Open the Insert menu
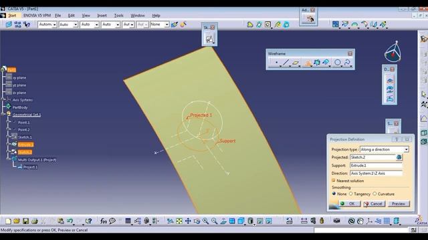This screenshot has width=428, height=240. coord(102,15)
